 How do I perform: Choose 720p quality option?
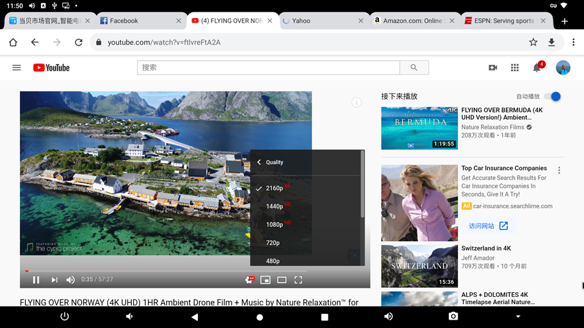[x=273, y=243]
